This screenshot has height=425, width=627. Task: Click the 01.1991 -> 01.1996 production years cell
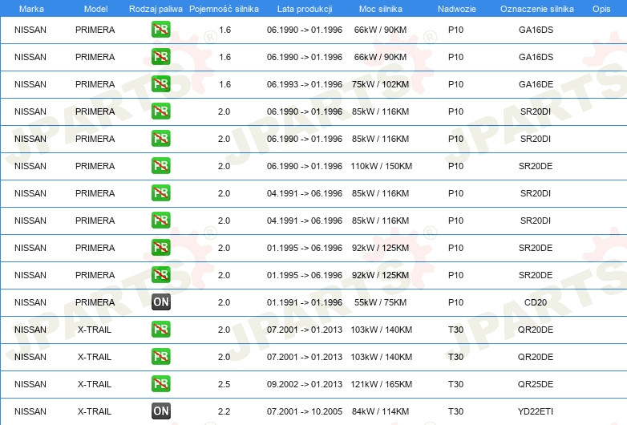click(305, 302)
